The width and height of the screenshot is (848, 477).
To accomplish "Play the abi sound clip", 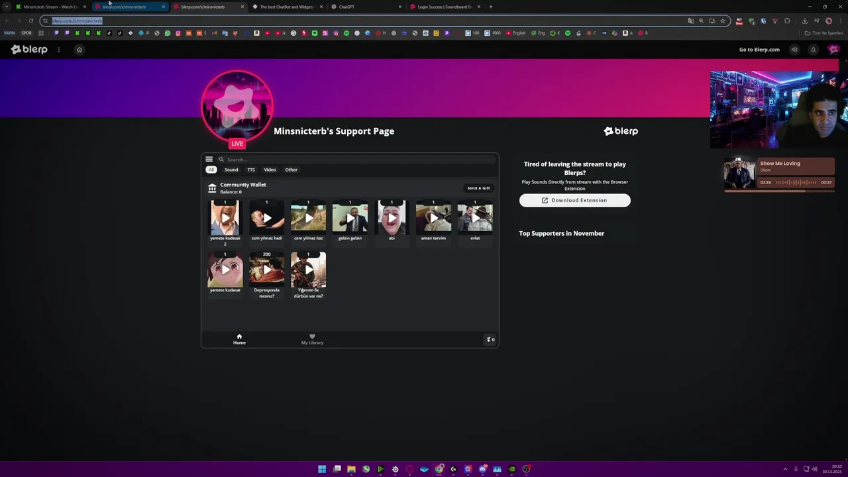I will 392,218.
